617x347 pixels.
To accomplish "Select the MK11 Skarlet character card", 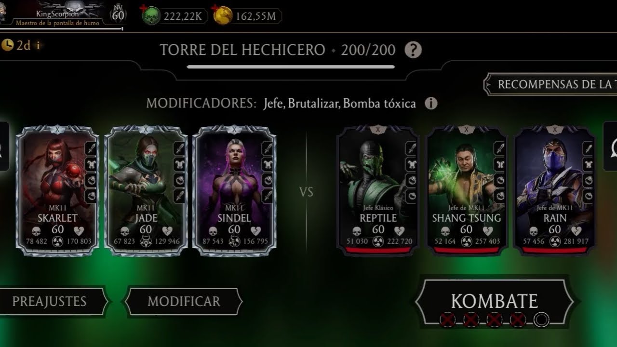I will click(58, 190).
